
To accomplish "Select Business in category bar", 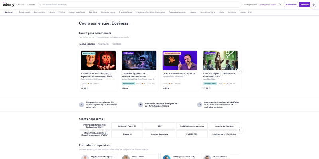I will (9, 12).
